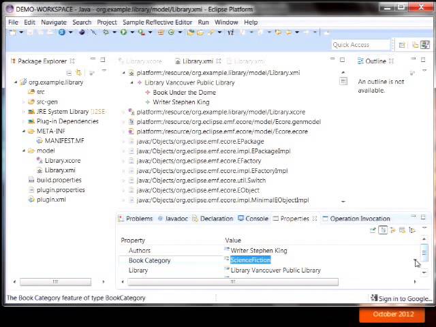Image resolution: width=436 pixels, height=327 pixels.
Task: Switch to the Console tab
Action: pyautogui.click(x=253, y=219)
